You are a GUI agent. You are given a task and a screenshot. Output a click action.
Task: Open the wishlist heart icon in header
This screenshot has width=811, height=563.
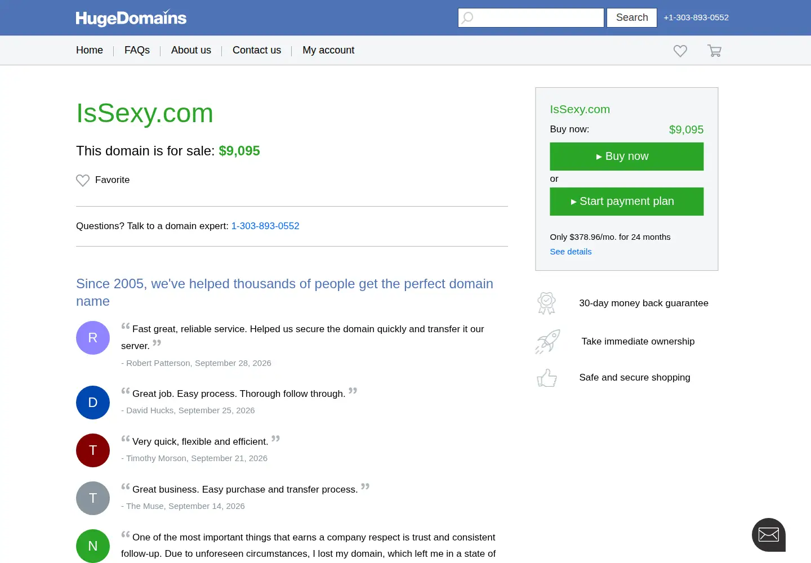[x=680, y=51]
